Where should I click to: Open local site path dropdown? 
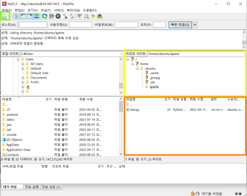(x=121, y=54)
